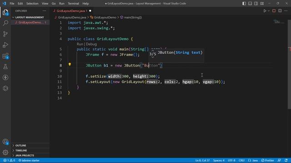Screen dimensions: 291x163
Task: Click the feedback icon in status bar
Action: [x=279, y=160]
